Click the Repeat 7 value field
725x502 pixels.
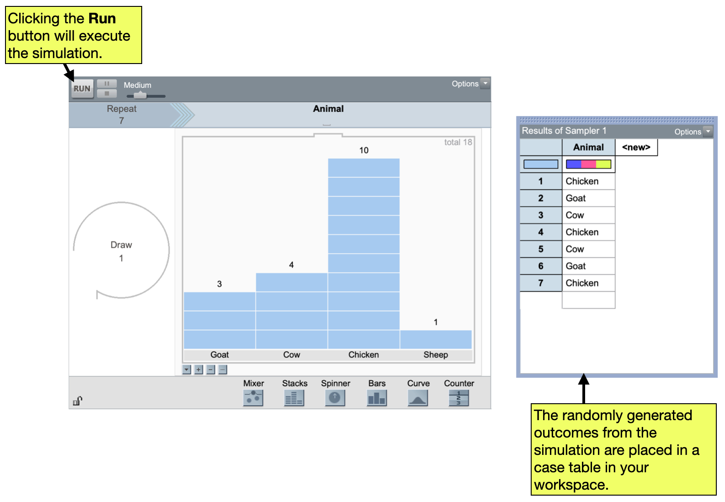click(x=122, y=121)
